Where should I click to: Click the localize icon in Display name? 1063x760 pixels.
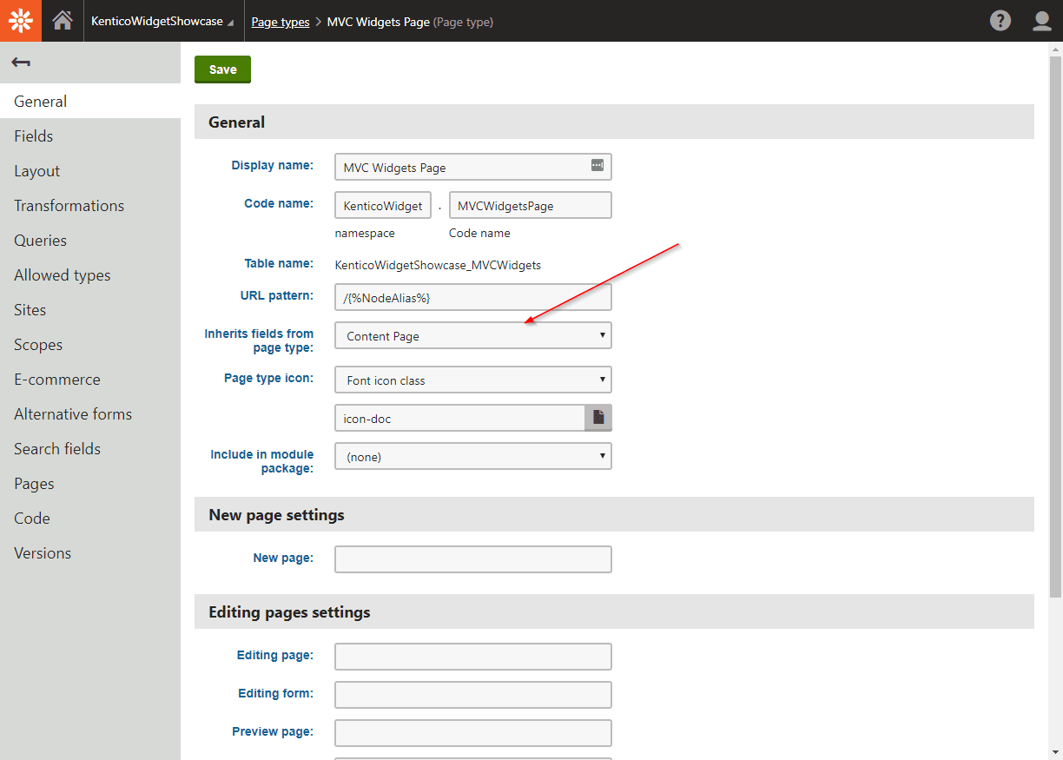[x=598, y=166]
